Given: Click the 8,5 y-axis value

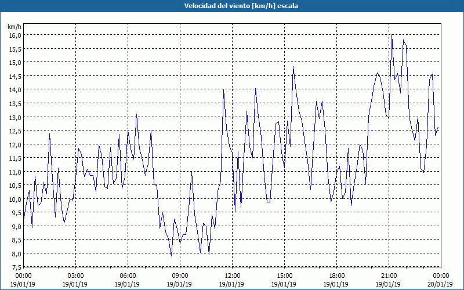Looking at the screenshot, I should tap(17, 240).
